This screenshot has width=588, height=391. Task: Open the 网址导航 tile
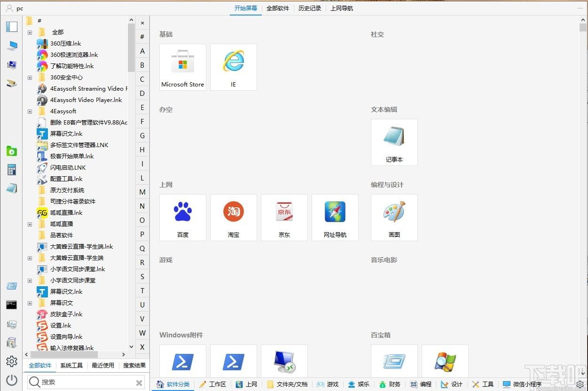point(335,218)
